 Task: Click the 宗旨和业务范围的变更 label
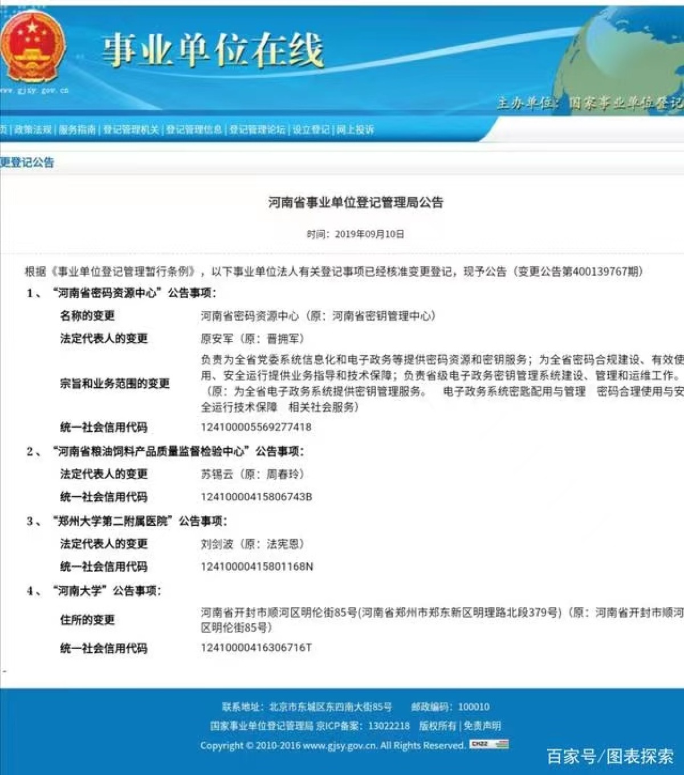[115, 383]
